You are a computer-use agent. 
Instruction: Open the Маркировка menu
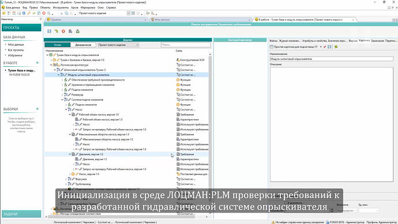pos(88,7)
